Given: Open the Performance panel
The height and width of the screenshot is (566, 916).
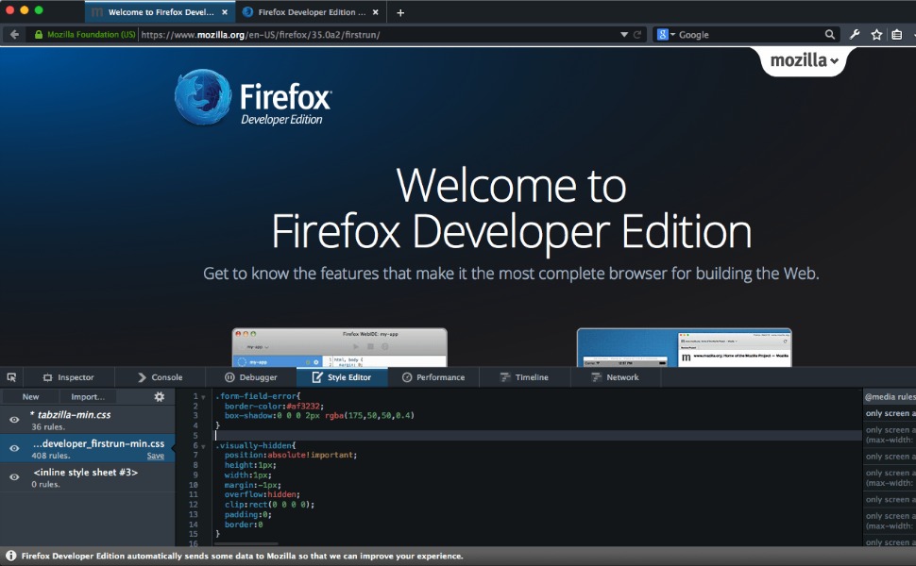Looking at the screenshot, I should (x=433, y=377).
